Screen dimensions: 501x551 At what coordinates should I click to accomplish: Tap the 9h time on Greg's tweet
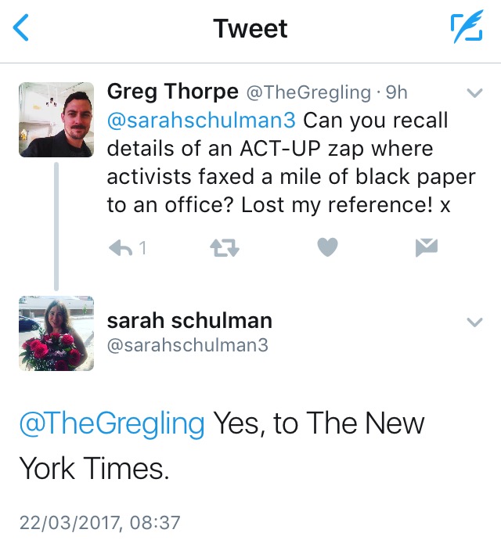click(397, 92)
